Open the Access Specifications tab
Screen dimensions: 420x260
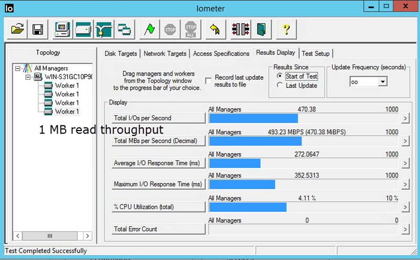pos(221,54)
